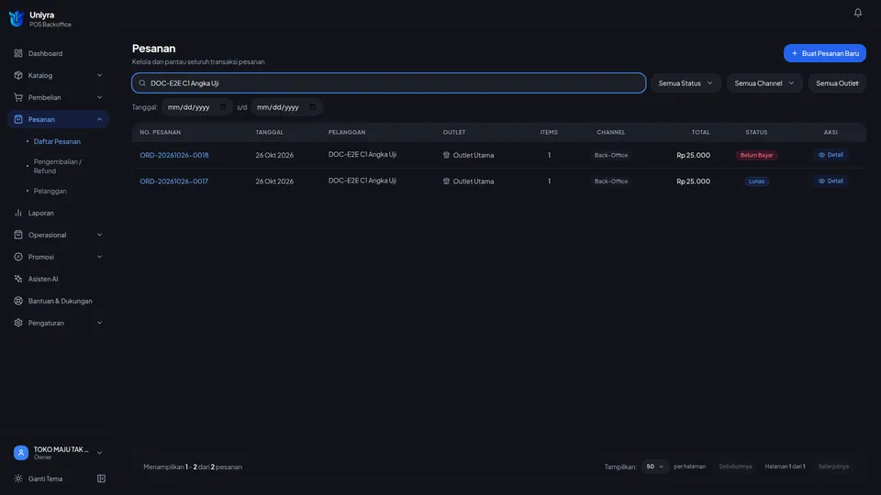This screenshot has width=881, height=495.
Task: Click eye icon for order 0018 Detail
Action: pyautogui.click(x=821, y=155)
